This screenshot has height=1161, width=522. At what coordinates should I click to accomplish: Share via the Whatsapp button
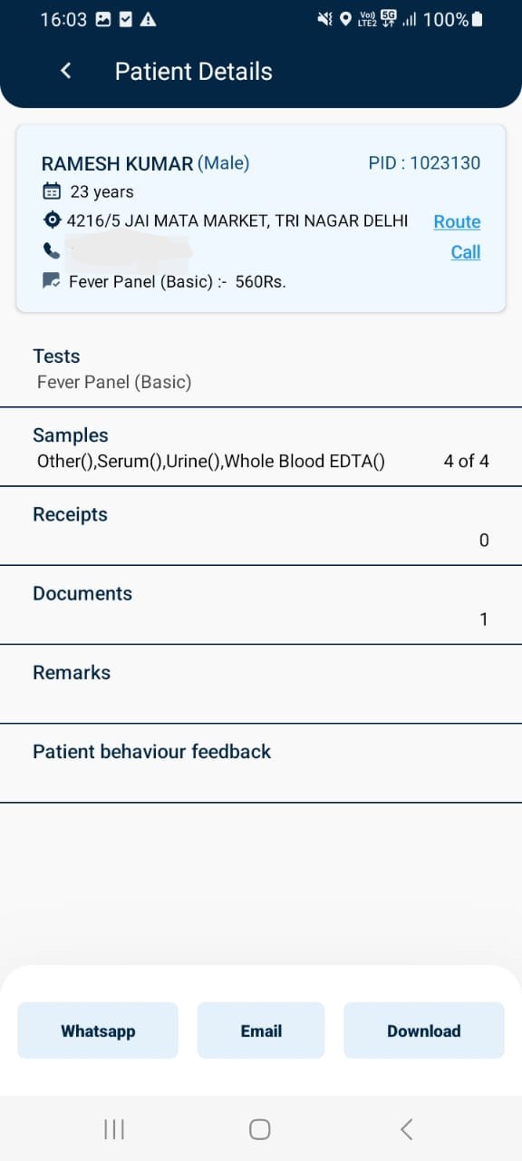(x=98, y=1030)
